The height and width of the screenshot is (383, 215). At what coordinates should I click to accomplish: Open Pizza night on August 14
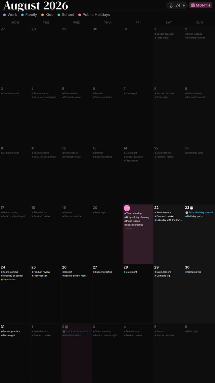[131, 161]
